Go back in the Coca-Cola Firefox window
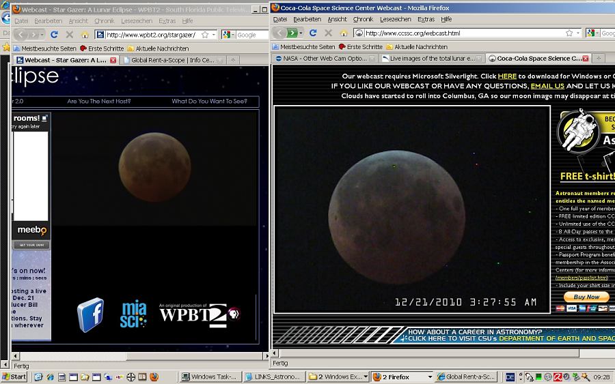Screen dimensions: 615x384 coord(279,33)
